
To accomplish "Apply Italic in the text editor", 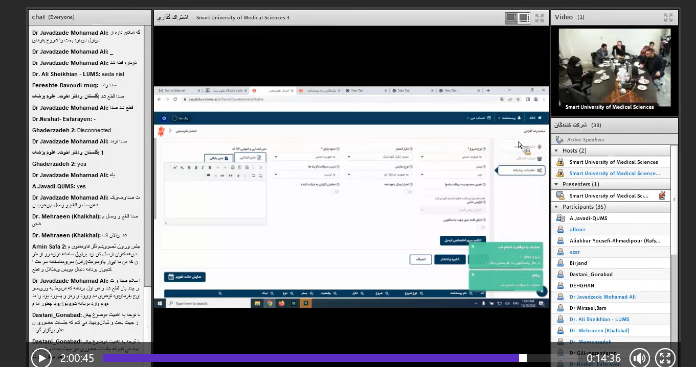I will point(203,167).
